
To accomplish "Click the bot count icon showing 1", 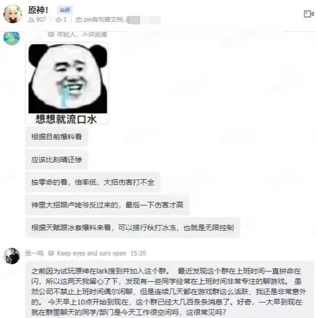I will point(58,20).
